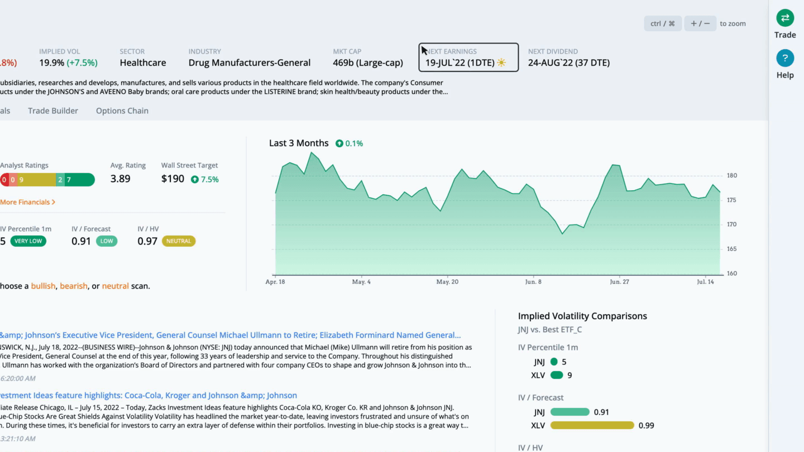Image resolution: width=804 pixels, height=452 pixels.
Task: Click the green up-arrow beside 7.5%
Action: pos(195,179)
